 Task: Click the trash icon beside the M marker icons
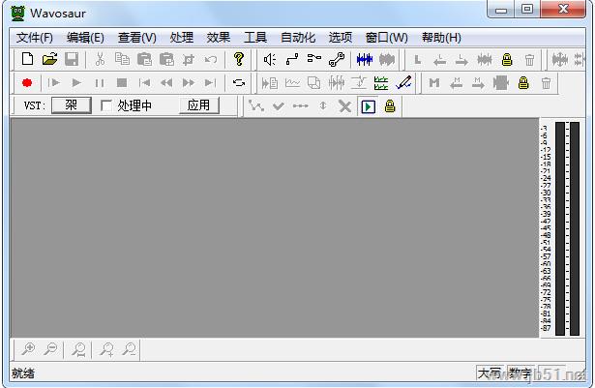pyautogui.click(x=546, y=83)
